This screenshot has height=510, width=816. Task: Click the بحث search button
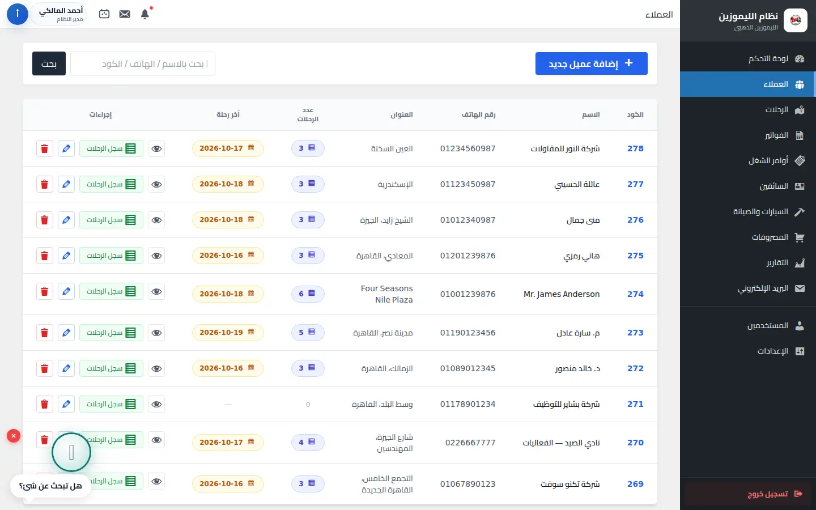tap(49, 63)
